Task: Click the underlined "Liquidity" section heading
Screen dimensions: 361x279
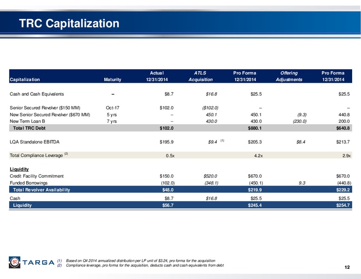Action: pyautogui.click(x=19, y=169)
